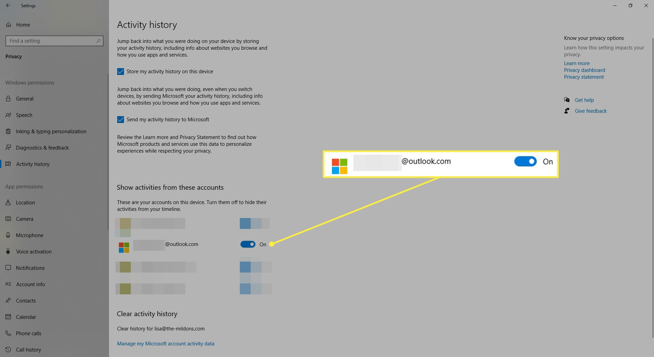Open the Privacy dashboard link

point(585,70)
